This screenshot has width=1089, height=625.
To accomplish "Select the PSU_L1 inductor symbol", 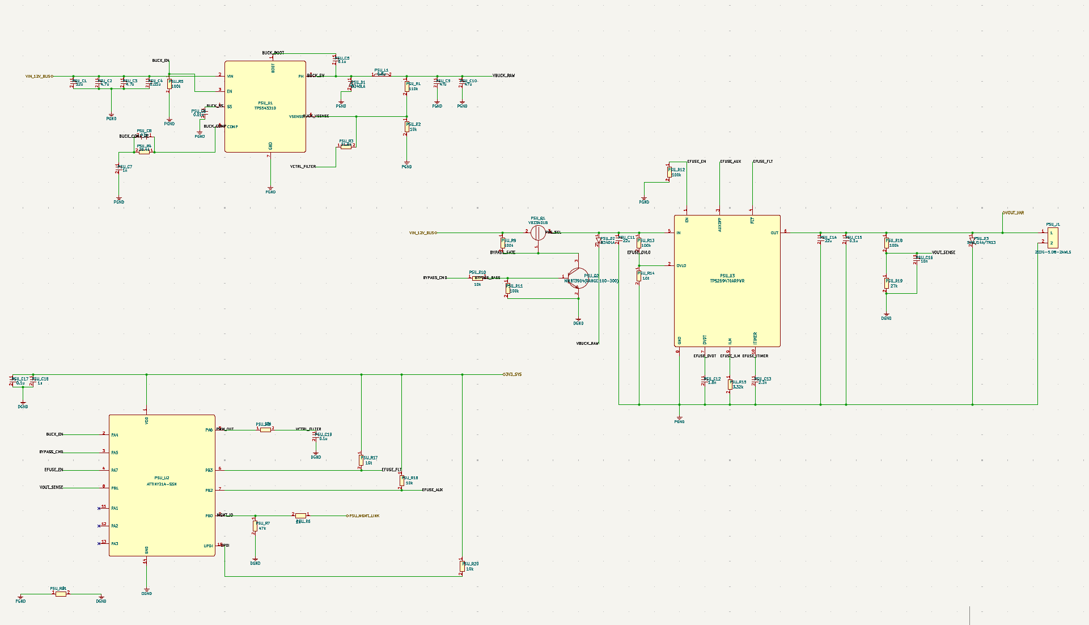I will (x=382, y=74).
